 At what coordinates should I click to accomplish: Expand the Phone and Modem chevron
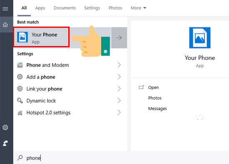pyautogui.click(x=119, y=65)
